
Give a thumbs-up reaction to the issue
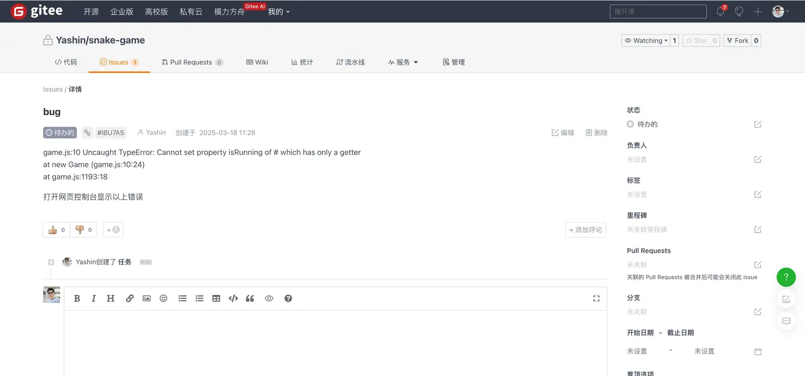[56, 229]
